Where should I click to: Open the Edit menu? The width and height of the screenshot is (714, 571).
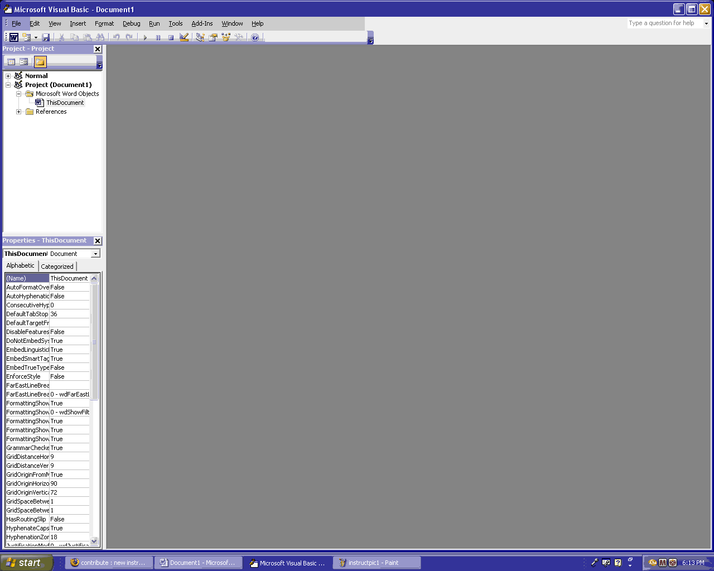[x=35, y=23]
